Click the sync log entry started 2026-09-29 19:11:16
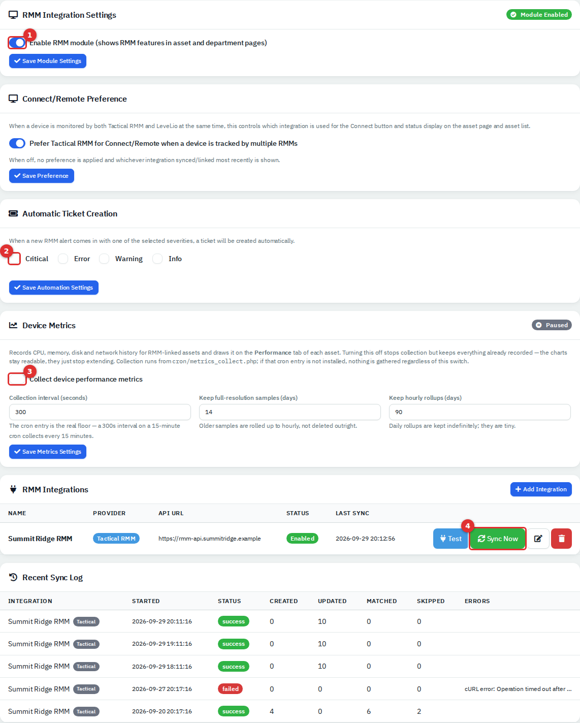The height and width of the screenshot is (723, 580). click(x=290, y=644)
